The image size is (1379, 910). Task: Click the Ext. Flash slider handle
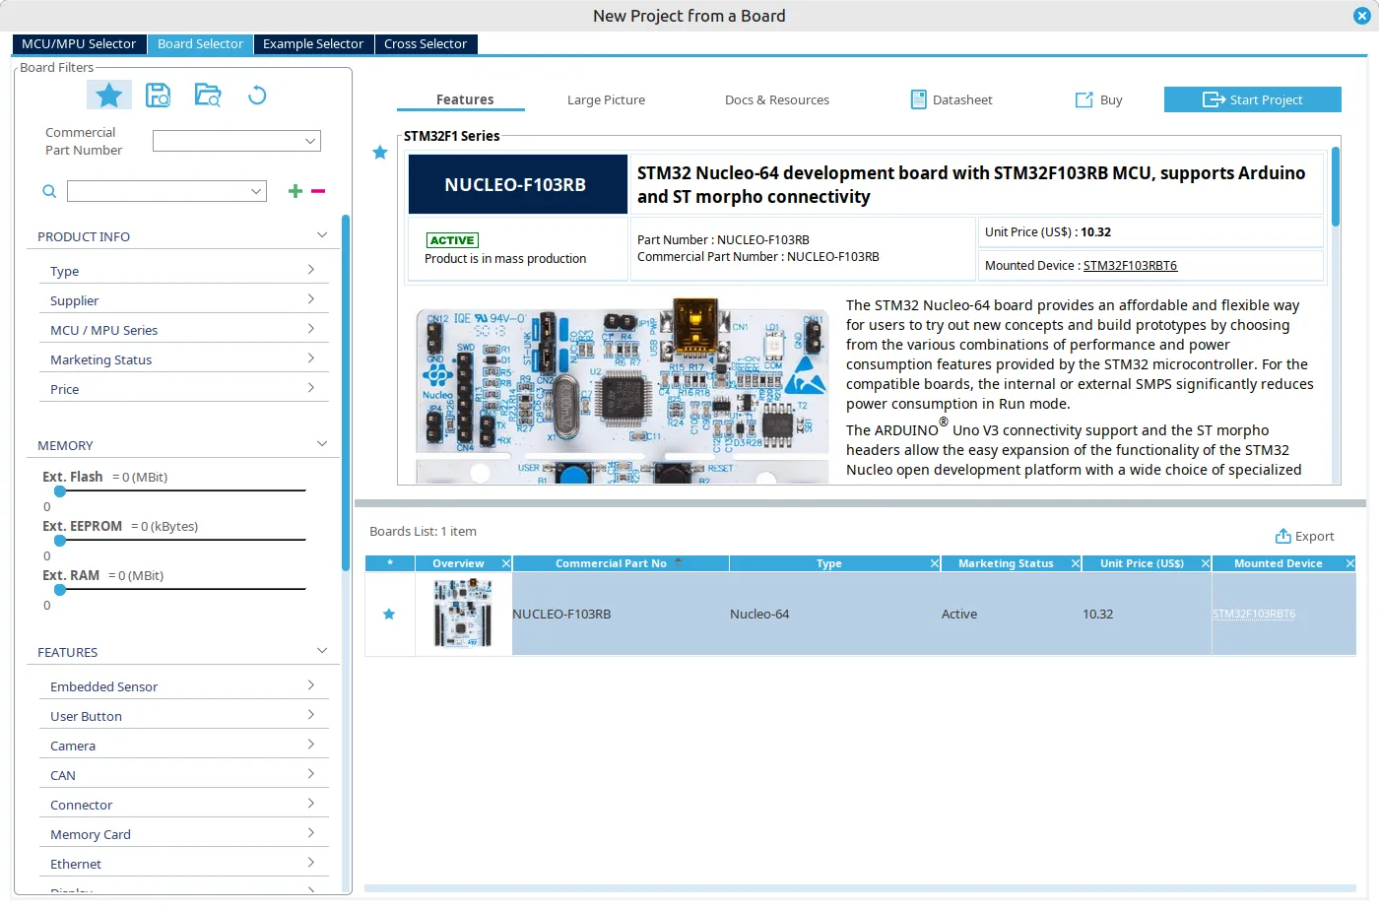coord(60,490)
